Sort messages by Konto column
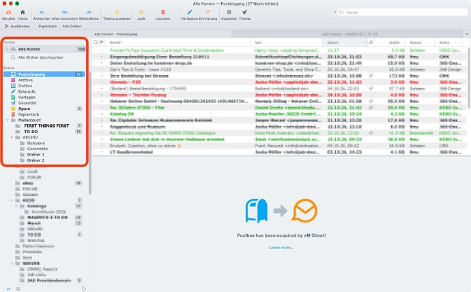 (448, 42)
